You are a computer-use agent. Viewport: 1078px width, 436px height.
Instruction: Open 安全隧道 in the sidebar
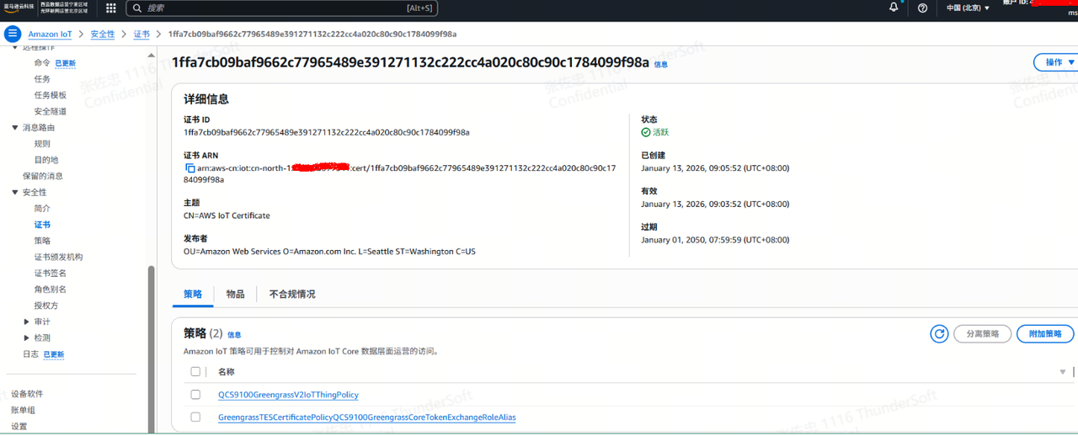(x=51, y=111)
